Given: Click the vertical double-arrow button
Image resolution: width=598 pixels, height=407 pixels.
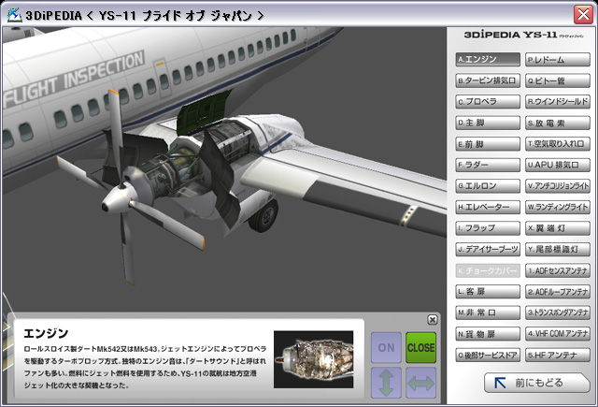Looking at the screenshot, I should 386,383.
